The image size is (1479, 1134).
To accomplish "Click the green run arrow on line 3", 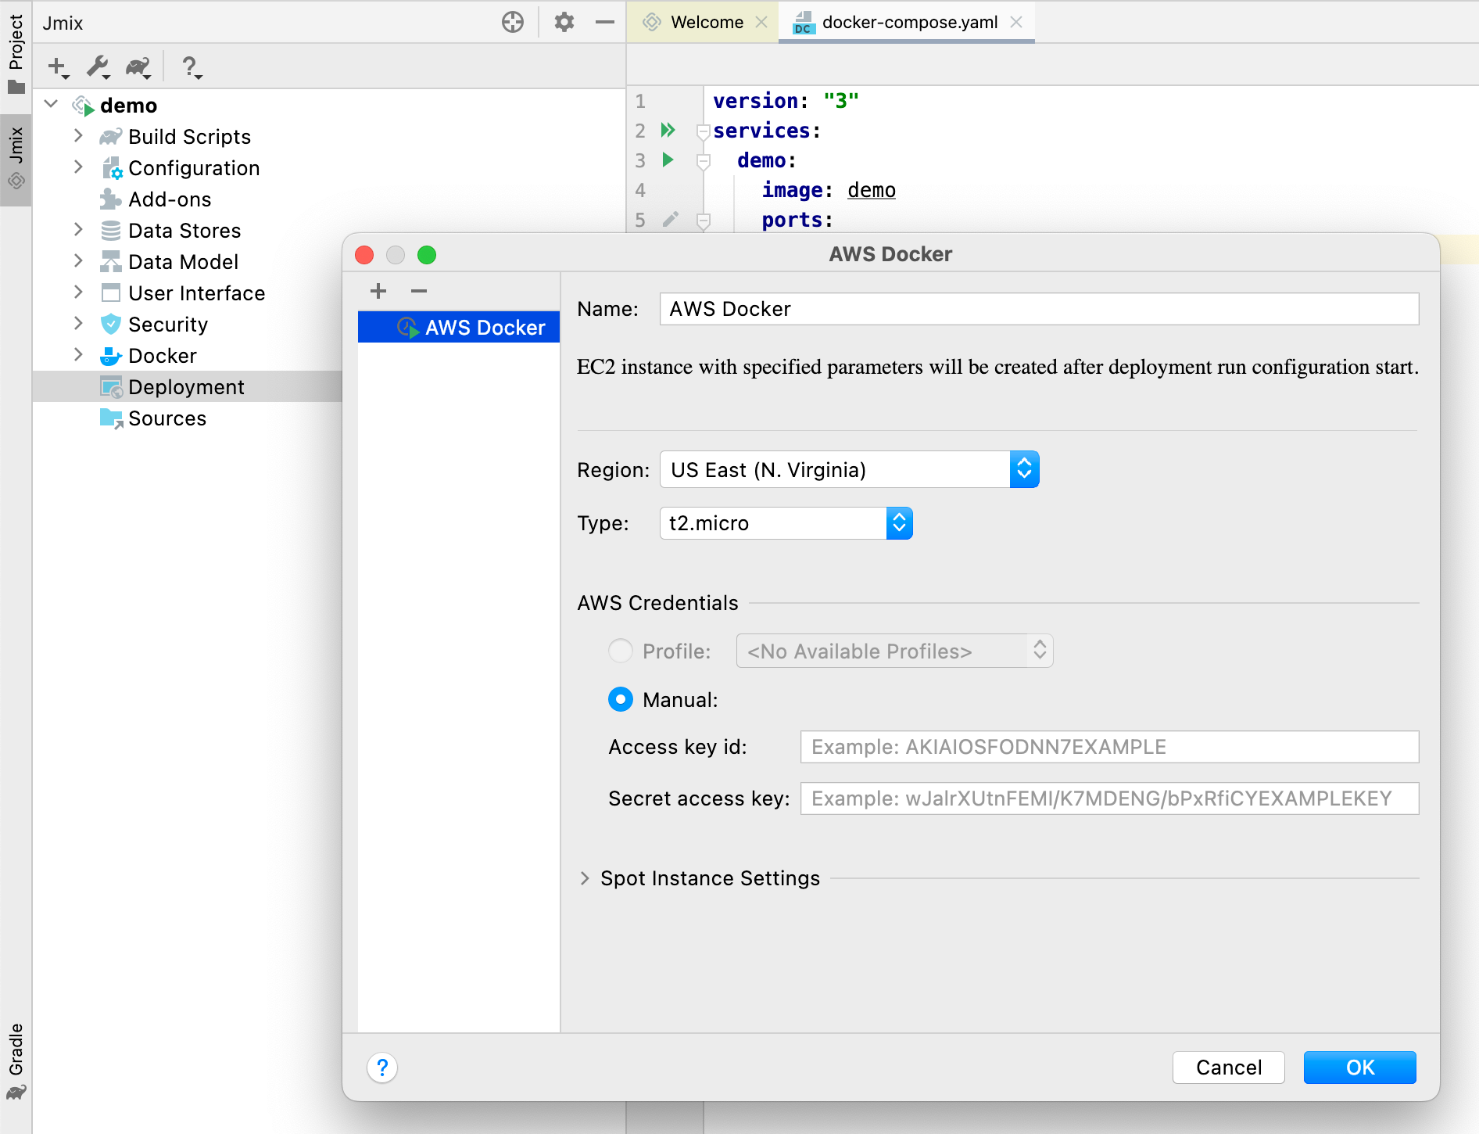I will [668, 160].
